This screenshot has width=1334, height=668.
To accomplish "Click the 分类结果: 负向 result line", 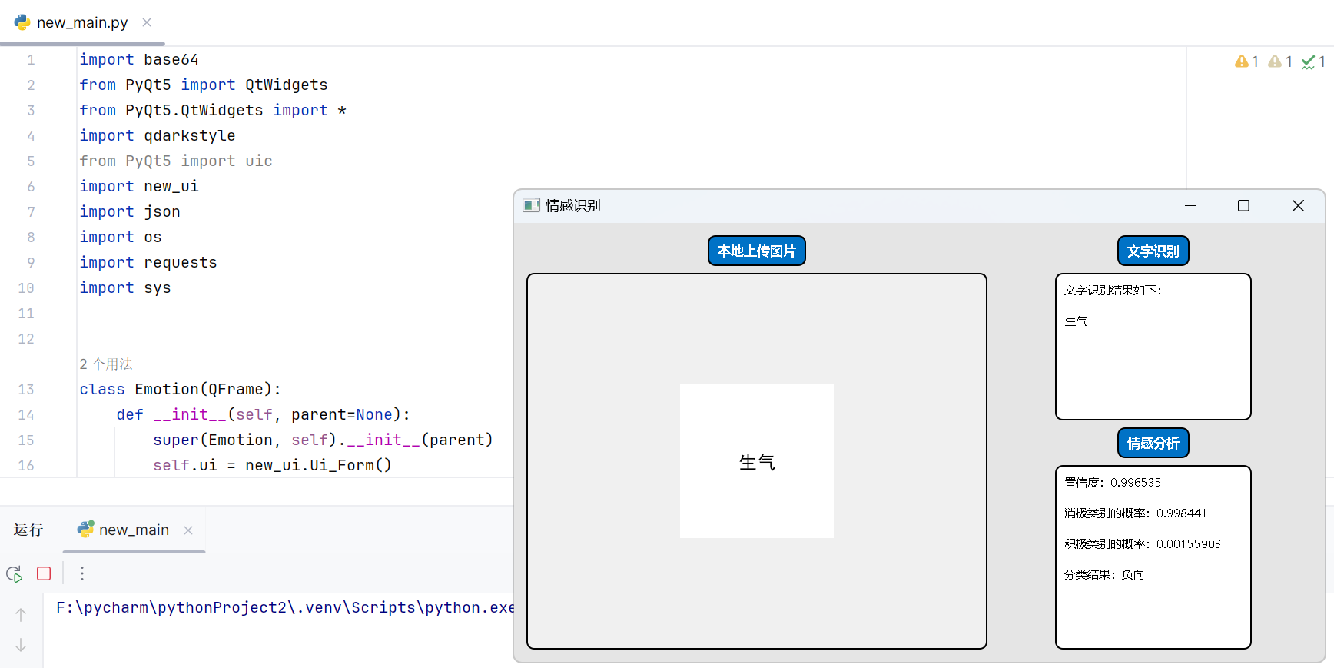I will pyautogui.click(x=1104, y=574).
